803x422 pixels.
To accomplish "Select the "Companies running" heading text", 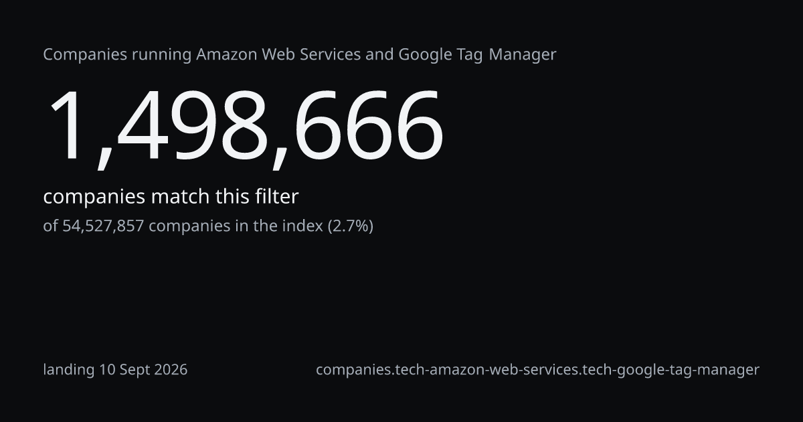I will click(118, 55).
